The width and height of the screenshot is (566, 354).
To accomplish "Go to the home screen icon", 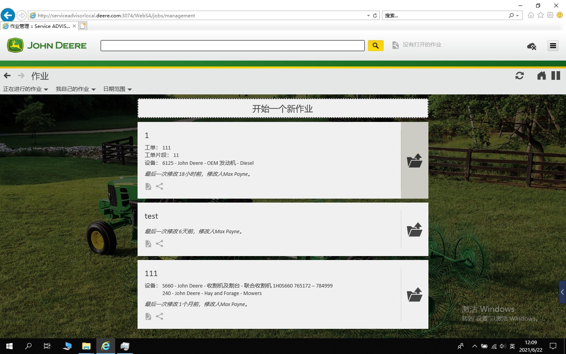I will click(542, 76).
